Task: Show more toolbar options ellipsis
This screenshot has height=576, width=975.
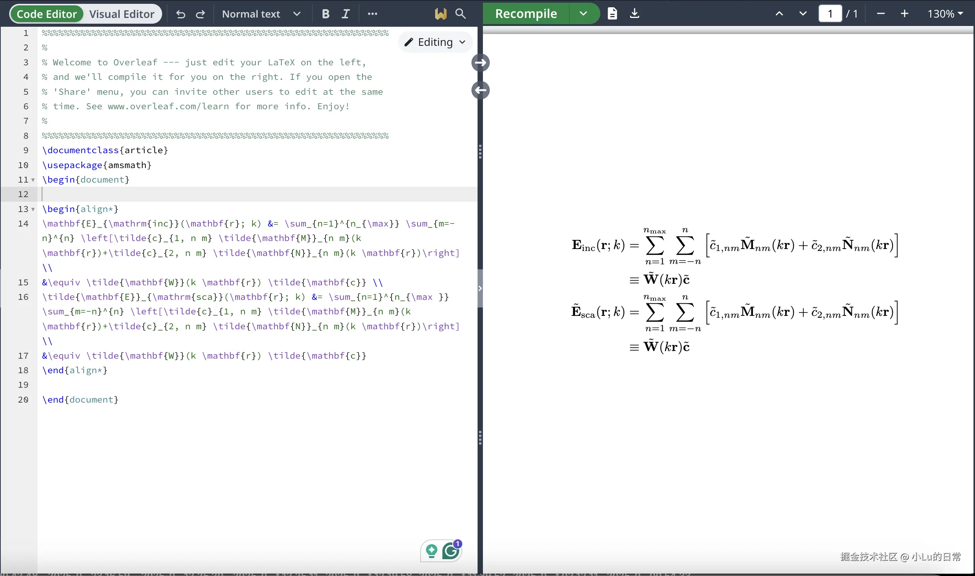Action: (372, 14)
